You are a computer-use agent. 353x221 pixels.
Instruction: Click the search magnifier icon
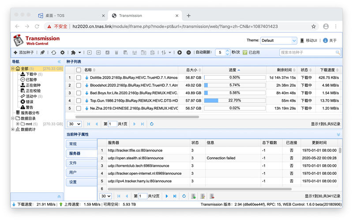pos(338,52)
